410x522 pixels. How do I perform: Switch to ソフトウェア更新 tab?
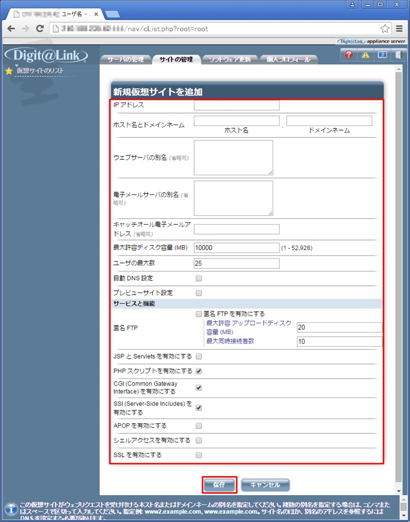(x=229, y=59)
